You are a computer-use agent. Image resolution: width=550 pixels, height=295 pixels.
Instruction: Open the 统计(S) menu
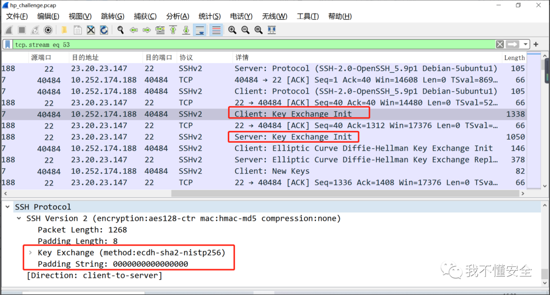click(209, 16)
